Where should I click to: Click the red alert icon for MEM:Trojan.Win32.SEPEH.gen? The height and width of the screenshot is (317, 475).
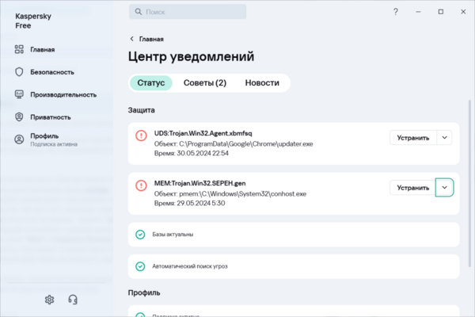141,185
